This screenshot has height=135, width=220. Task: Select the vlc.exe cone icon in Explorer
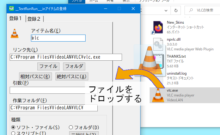(x=158, y=95)
